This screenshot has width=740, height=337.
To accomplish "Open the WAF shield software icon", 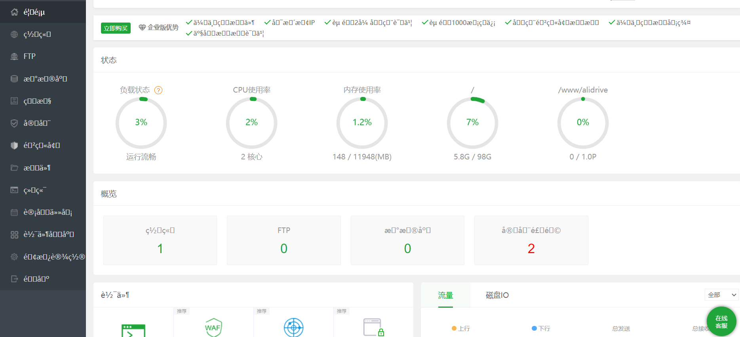I will point(213,328).
